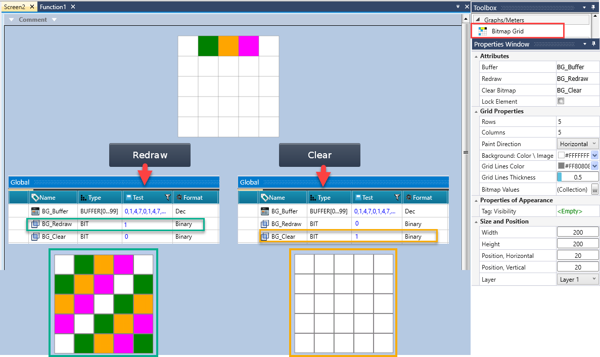Click the Width input field

tap(577, 233)
